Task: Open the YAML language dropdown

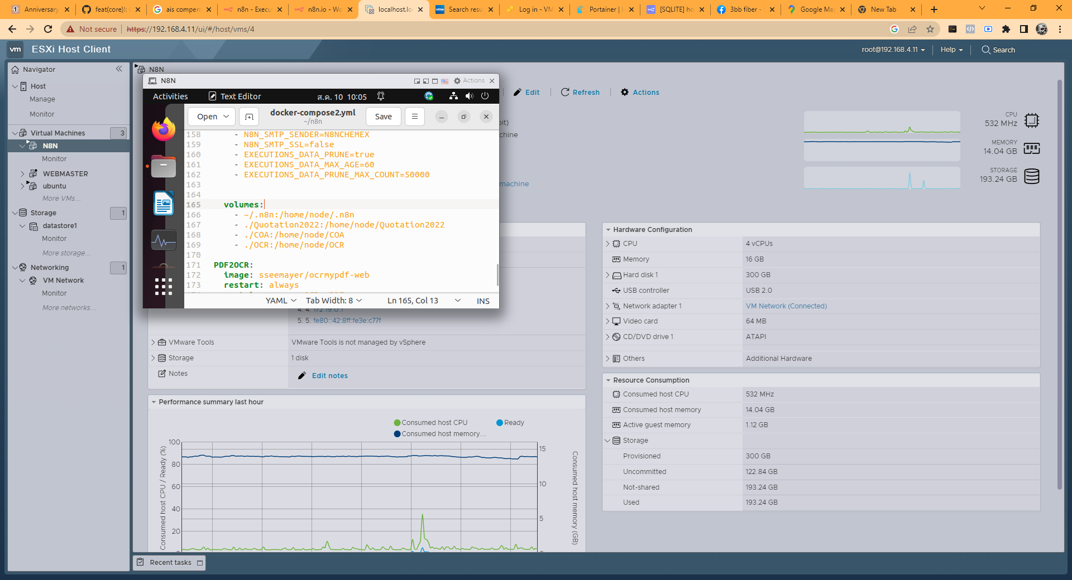Action: point(281,301)
